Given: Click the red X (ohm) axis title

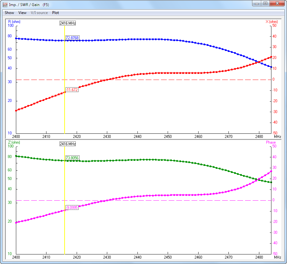Looking at the screenshot, I should (271, 22).
